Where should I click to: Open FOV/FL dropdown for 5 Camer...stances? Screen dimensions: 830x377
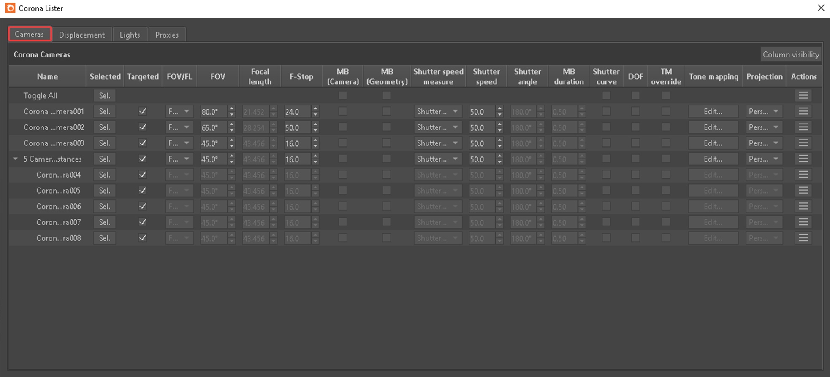[x=179, y=159]
